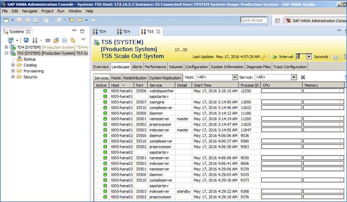Expand the Security folder
Viewport: 347px width, 202px height.
point(13,77)
